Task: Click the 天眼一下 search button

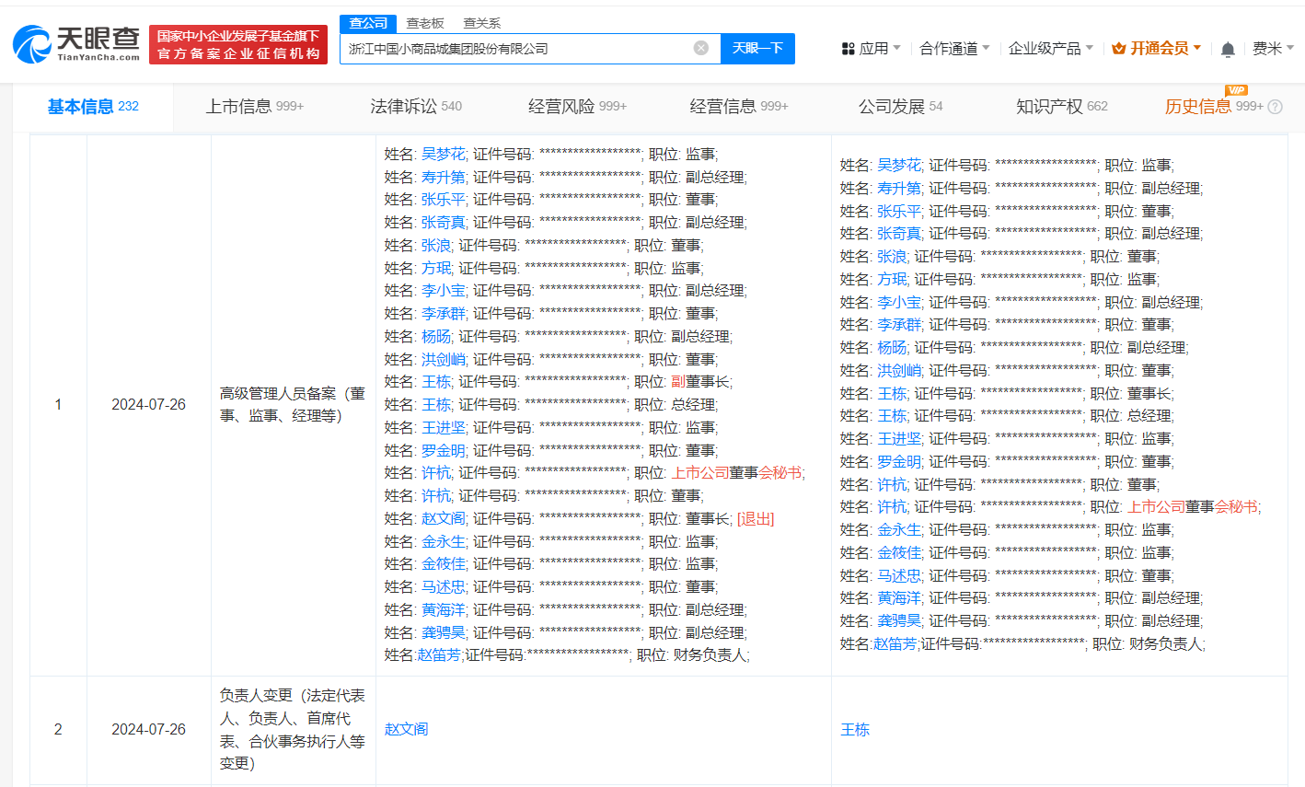Action: coord(757,49)
